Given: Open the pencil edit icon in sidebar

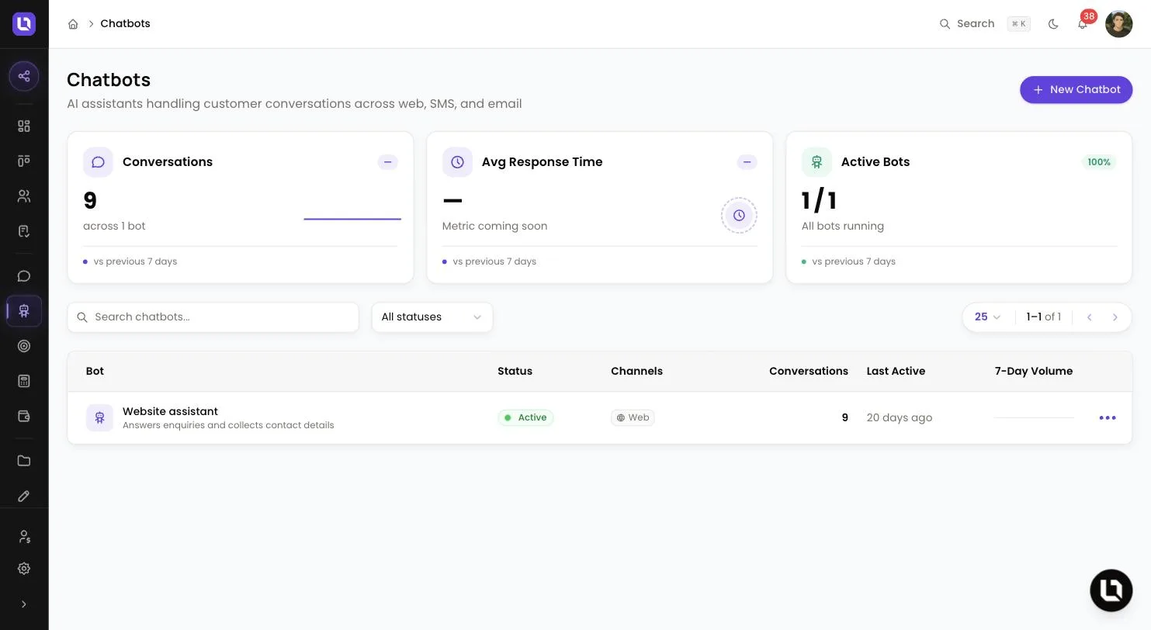Looking at the screenshot, I should 24,496.
